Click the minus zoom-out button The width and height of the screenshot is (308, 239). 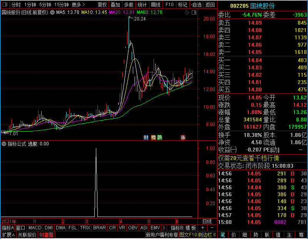click(x=212, y=228)
